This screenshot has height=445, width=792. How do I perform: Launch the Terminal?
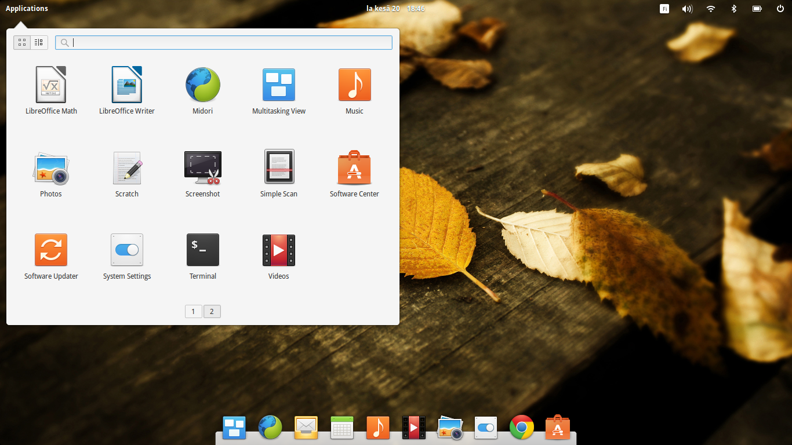203,257
